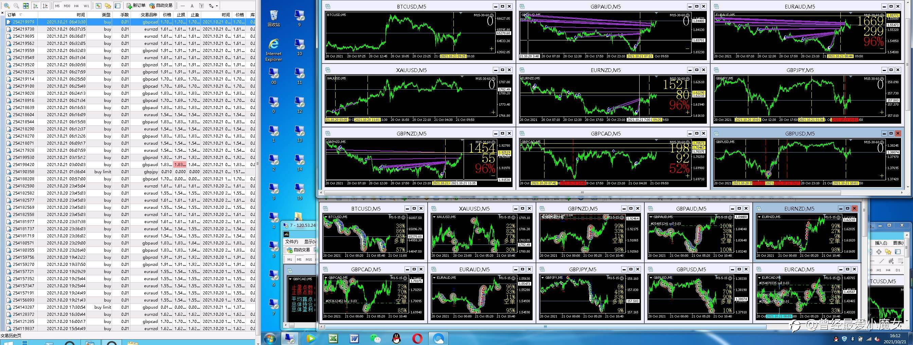Viewport: 913px width, 345px height.
Task: Click the BTCUSD,M5 top chart title icon
Action: click(x=328, y=6)
